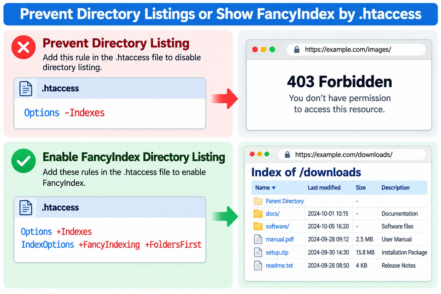Open the docs/ folder link
The width and height of the screenshot is (441, 294).
272,214
